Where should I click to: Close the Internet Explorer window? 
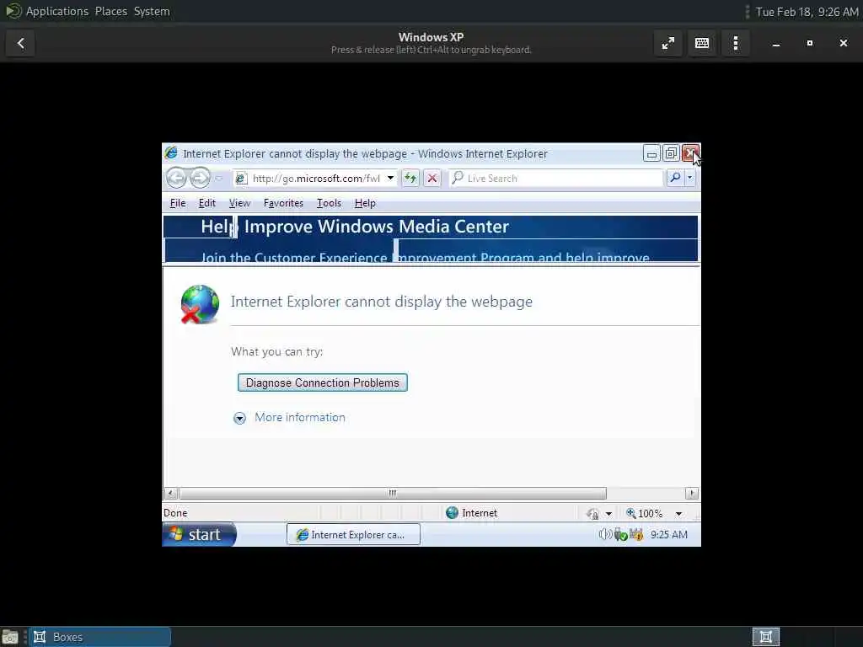click(x=690, y=153)
